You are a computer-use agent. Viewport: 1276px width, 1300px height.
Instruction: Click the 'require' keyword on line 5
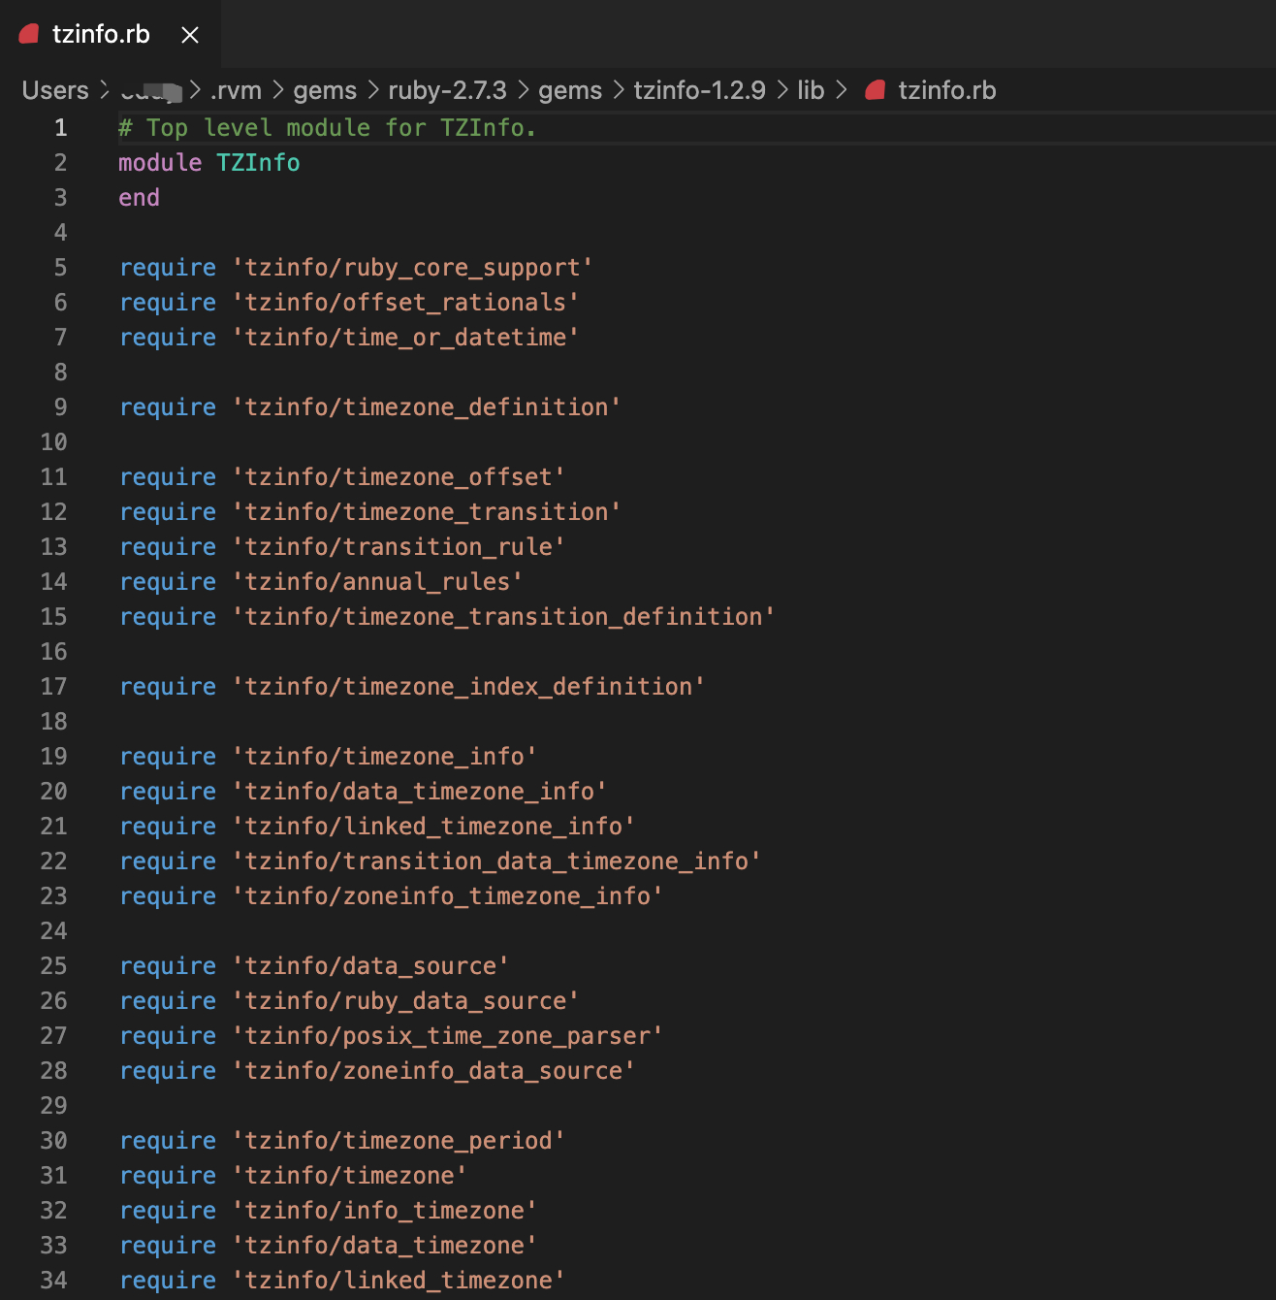(168, 267)
